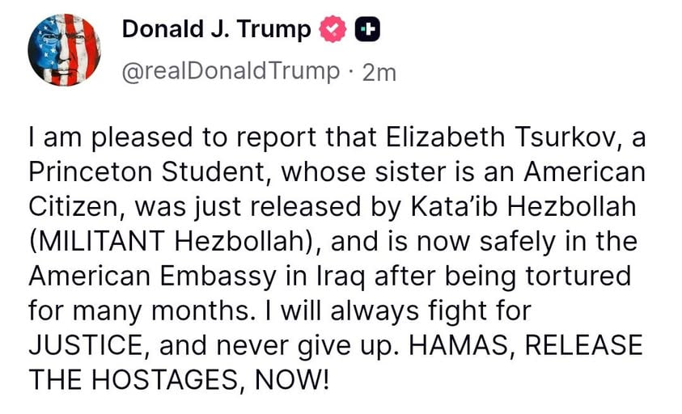Open the @realDonaldTrump handle
Screen dimensions: 682x414
[x=231, y=72]
